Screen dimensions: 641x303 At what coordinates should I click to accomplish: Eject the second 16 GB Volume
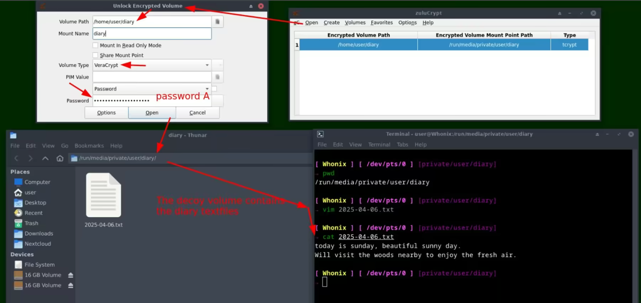click(70, 286)
